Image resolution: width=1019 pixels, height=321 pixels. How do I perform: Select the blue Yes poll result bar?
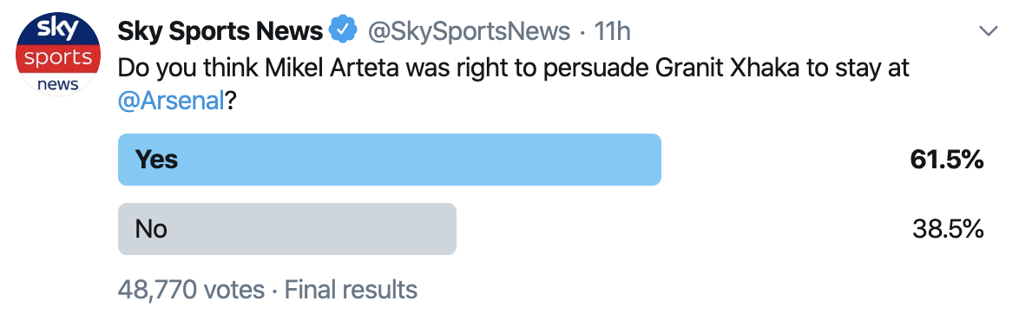[x=389, y=160]
